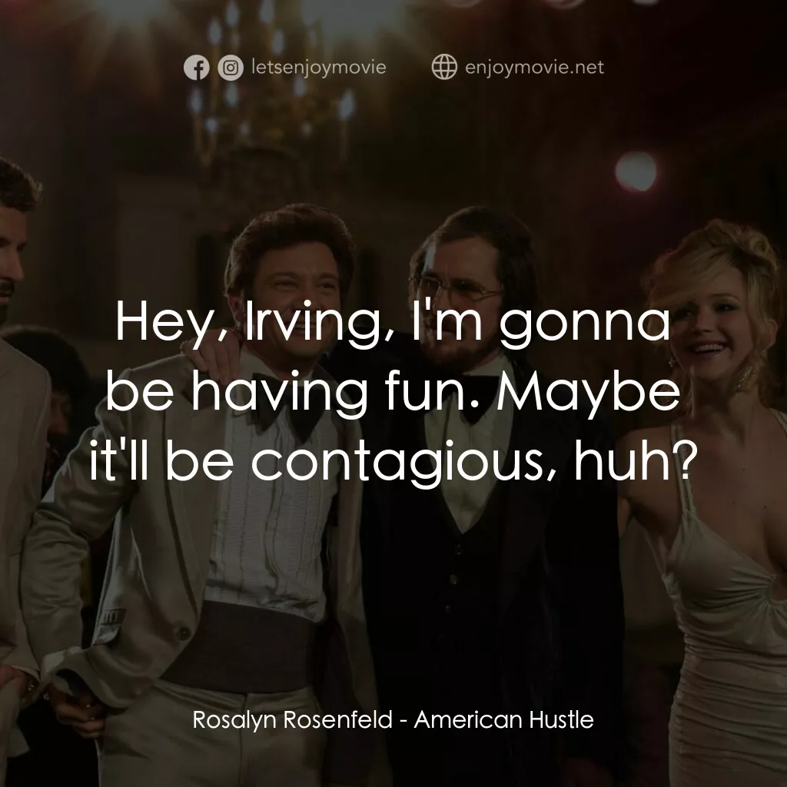Click the quote's final line ending in 'huh?'

[x=393, y=461]
